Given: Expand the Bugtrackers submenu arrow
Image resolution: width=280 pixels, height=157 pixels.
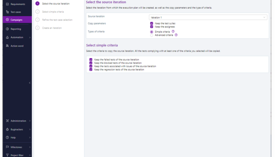Looking at the screenshot, I should click(x=30, y=130).
